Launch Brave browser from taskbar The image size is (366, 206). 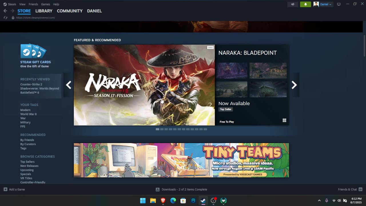[163, 201]
